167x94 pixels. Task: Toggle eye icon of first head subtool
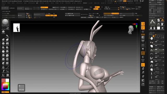point(163,38)
